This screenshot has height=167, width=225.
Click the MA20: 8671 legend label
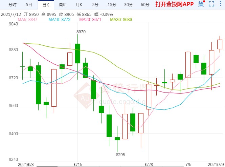tap(91, 20)
